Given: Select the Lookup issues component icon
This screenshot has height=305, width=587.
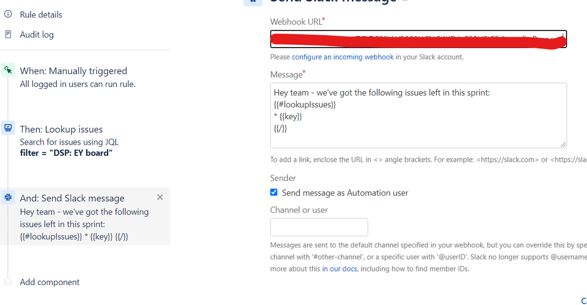Looking at the screenshot, I should tap(8, 128).
